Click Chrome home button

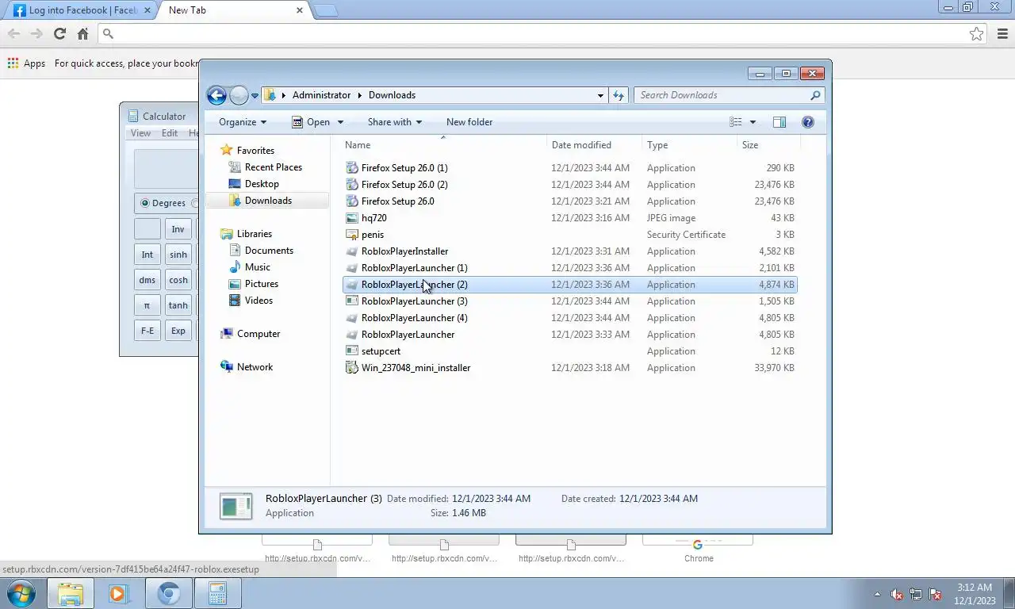point(82,33)
